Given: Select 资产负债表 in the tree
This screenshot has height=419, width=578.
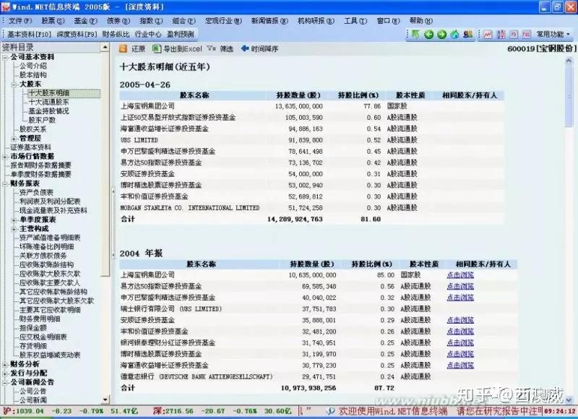Looking at the screenshot, I should click(37, 192).
